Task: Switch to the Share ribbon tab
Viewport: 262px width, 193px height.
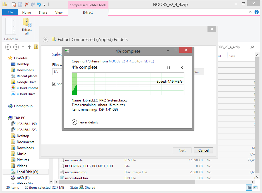Action: pos(43,13)
